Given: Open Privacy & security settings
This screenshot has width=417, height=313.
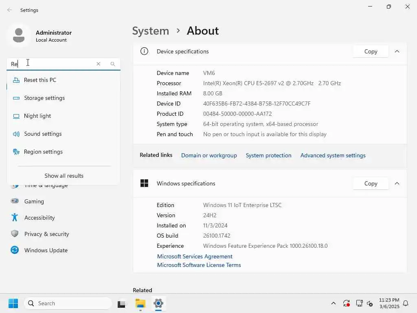Looking at the screenshot, I should [x=63, y=234].
